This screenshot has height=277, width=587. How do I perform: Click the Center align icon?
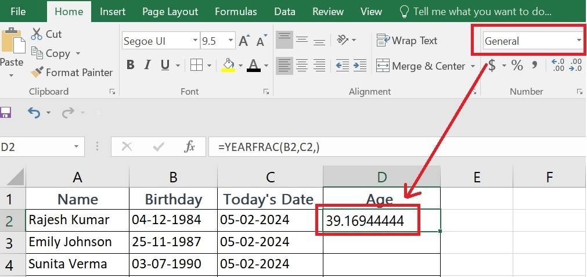(302, 66)
